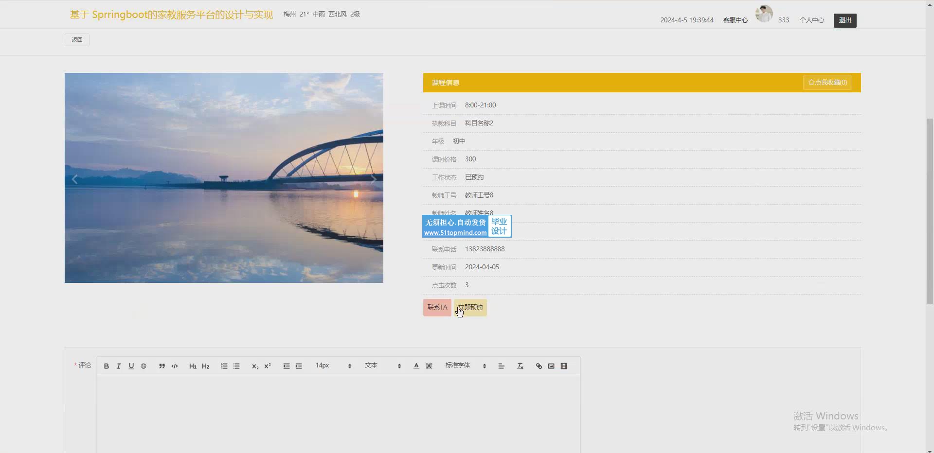Clear text formatting in the editor

tap(520, 366)
